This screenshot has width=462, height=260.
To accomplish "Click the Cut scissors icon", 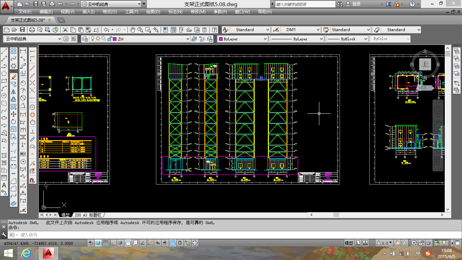I will (x=65, y=30).
